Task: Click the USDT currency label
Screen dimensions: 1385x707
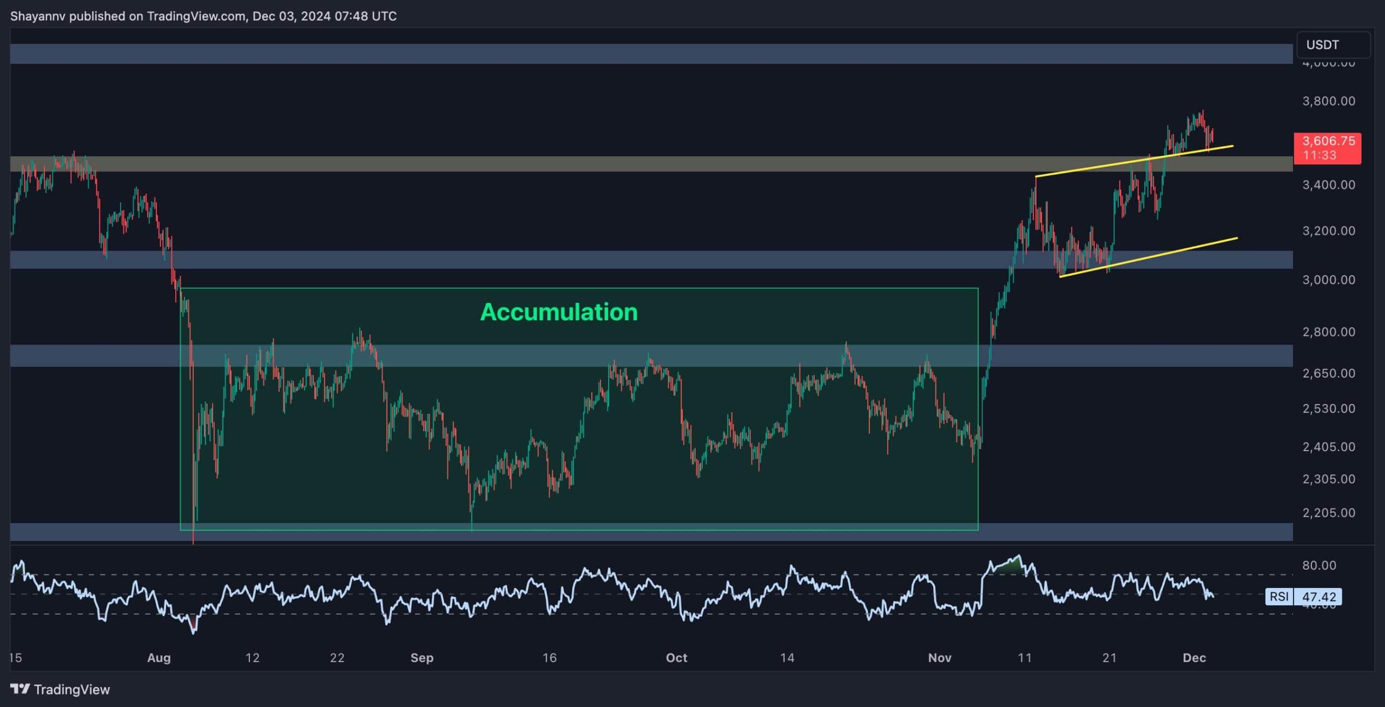Action: click(1322, 45)
